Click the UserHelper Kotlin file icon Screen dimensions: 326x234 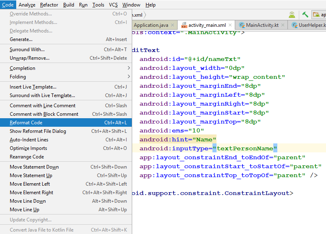click(x=294, y=25)
